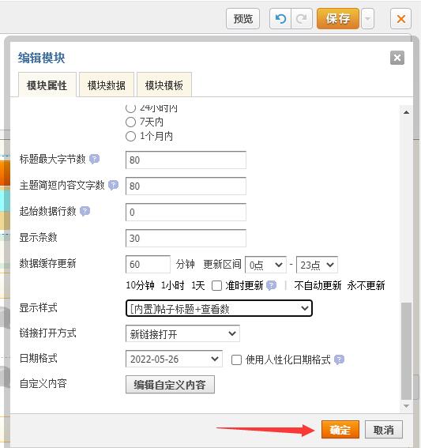This screenshot has height=448, width=421.
Task: Expand the 链接打开方式 dropdown
Action: [182, 333]
